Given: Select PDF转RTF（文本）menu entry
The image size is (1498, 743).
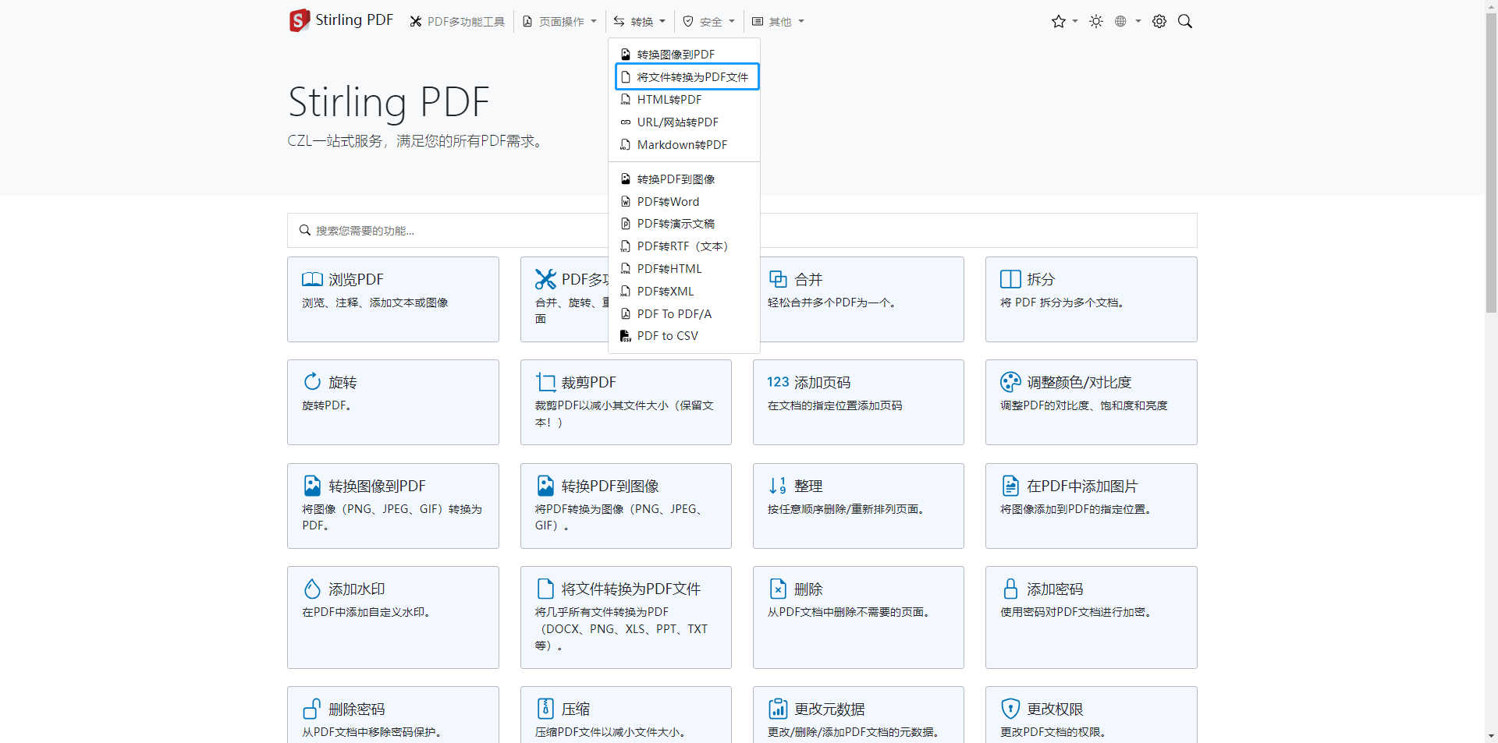Looking at the screenshot, I should point(684,246).
